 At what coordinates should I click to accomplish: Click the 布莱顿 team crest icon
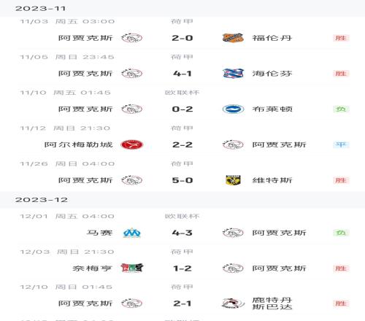(233, 109)
